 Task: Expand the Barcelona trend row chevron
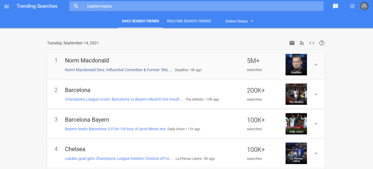click(x=316, y=94)
